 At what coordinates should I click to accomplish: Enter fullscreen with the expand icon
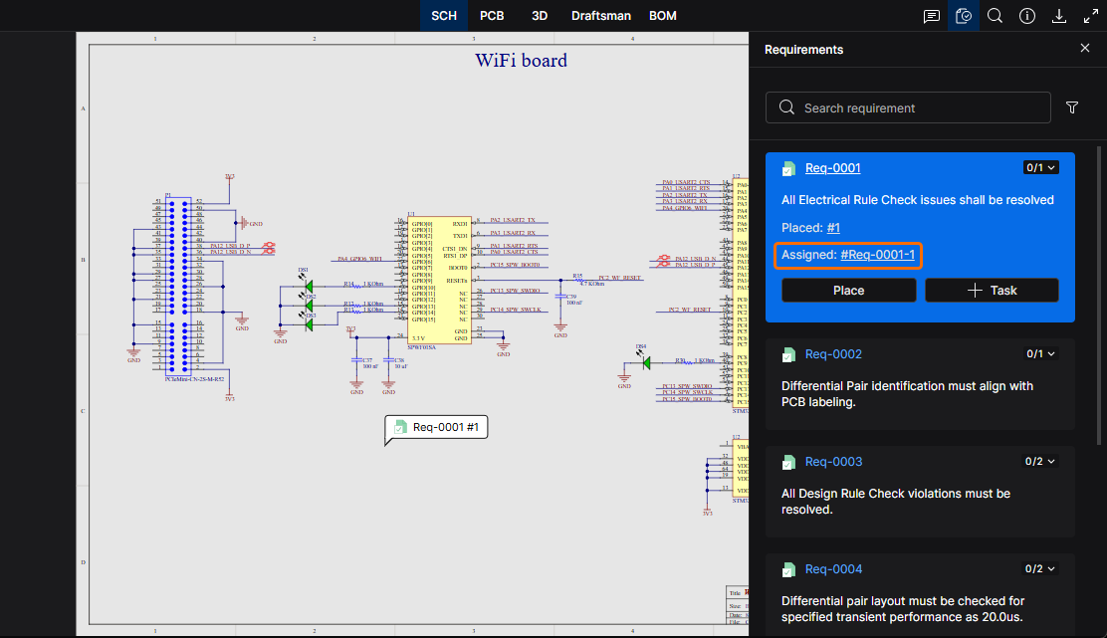[1090, 16]
